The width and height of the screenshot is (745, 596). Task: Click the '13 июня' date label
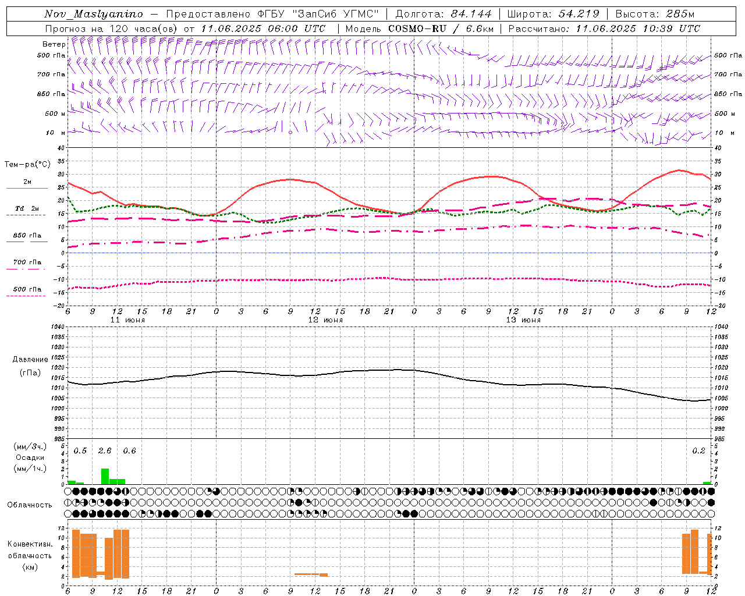[523, 320]
